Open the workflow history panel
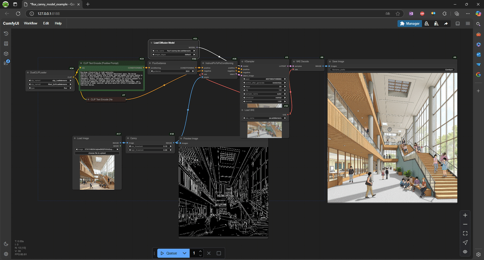 pyautogui.click(x=6, y=33)
